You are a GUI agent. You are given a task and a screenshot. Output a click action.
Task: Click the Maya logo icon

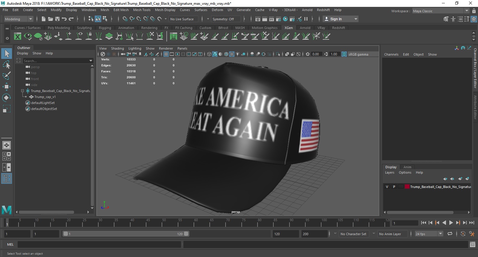coord(7,210)
